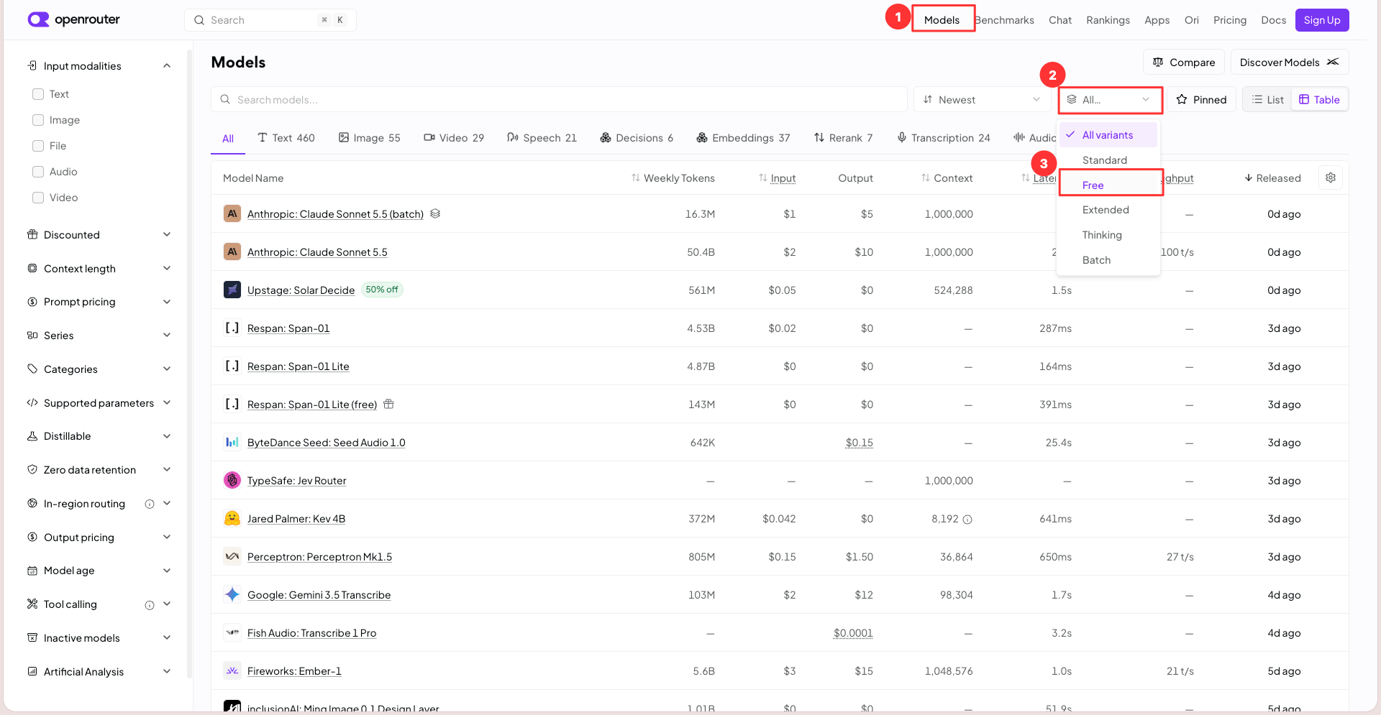The height and width of the screenshot is (715, 1381).
Task: Switch to Table view
Action: [x=1319, y=99]
